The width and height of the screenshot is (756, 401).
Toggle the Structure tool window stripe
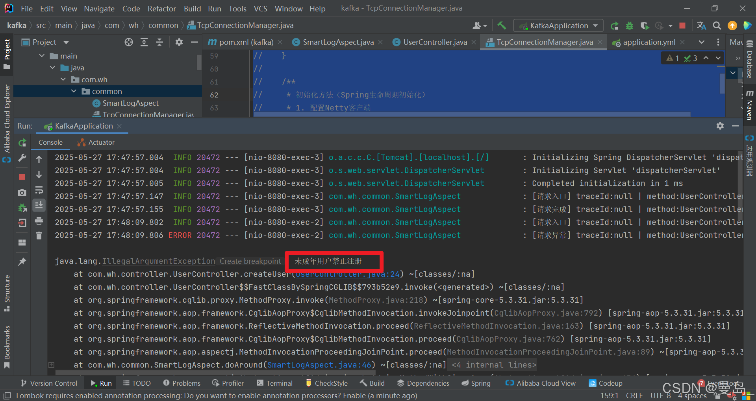[7, 293]
